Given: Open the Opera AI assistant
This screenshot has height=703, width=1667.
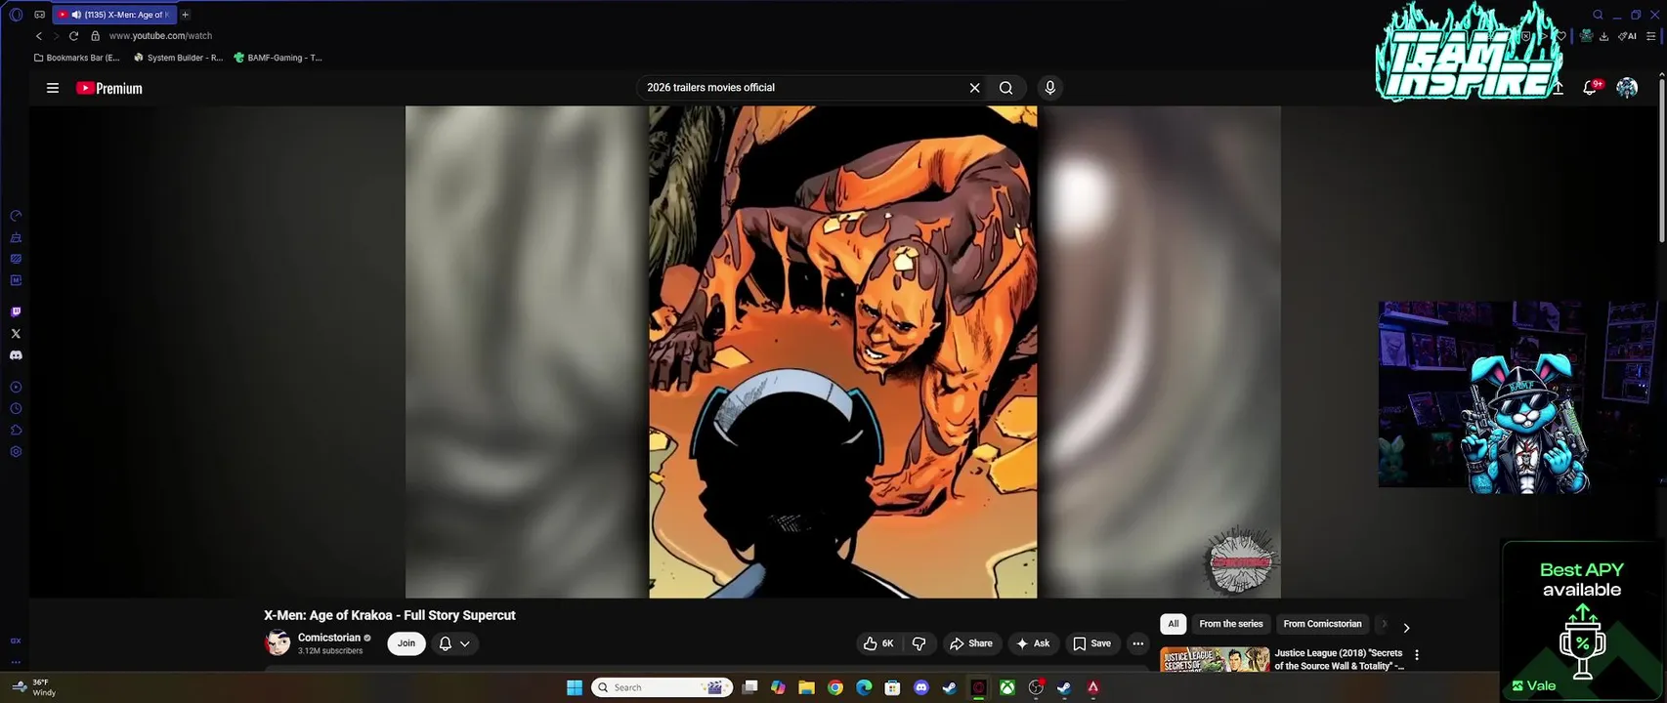Looking at the screenshot, I should tap(1627, 36).
